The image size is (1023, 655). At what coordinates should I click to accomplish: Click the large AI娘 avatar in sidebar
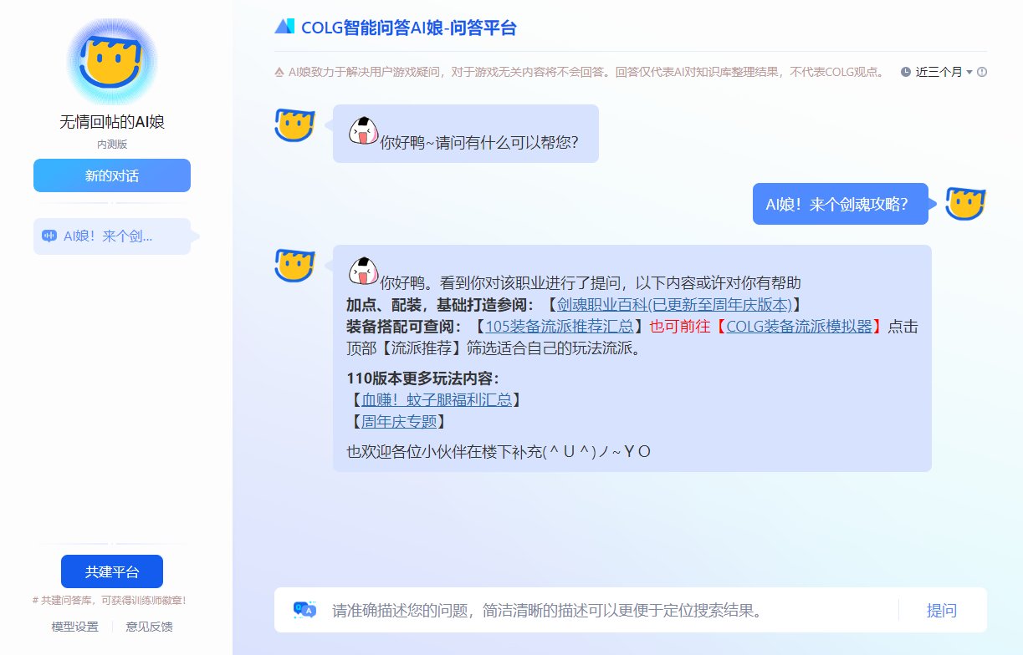tap(112, 62)
